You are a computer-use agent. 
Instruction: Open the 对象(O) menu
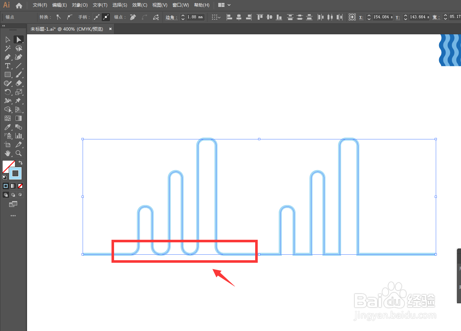pyautogui.click(x=80, y=5)
